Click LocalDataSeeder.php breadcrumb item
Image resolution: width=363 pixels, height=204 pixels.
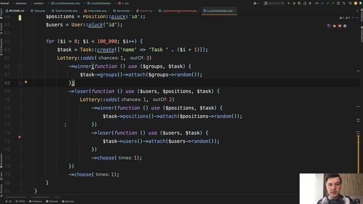point(66,3)
